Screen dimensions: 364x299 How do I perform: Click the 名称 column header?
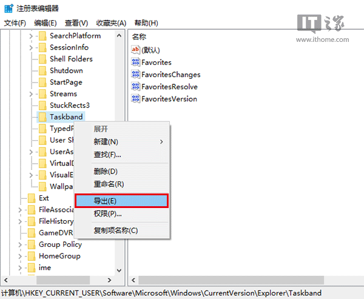point(139,37)
